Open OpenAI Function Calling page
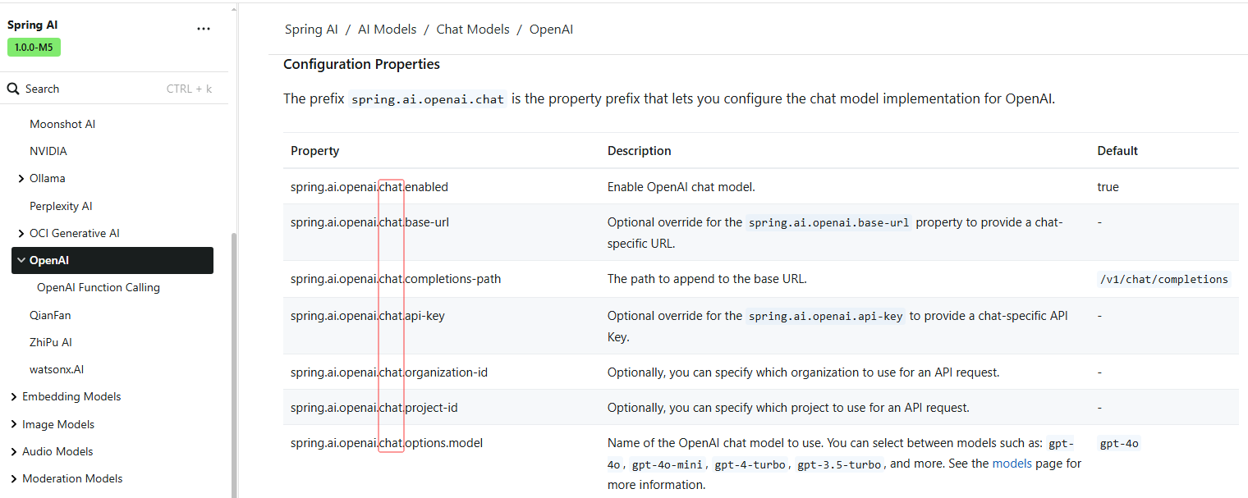 coord(99,288)
